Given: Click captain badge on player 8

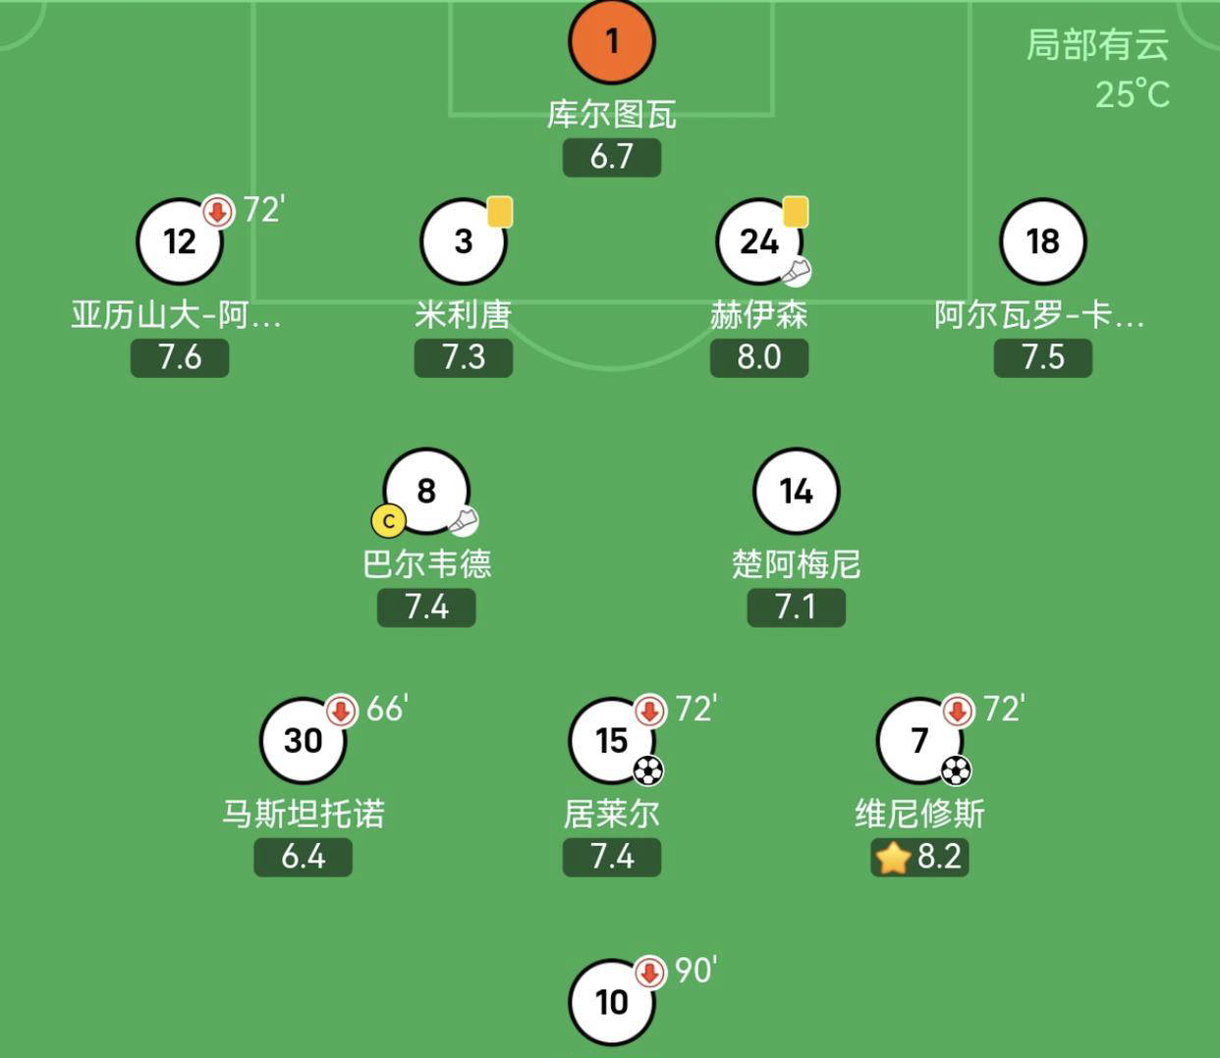Looking at the screenshot, I should pyautogui.click(x=389, y=521).
